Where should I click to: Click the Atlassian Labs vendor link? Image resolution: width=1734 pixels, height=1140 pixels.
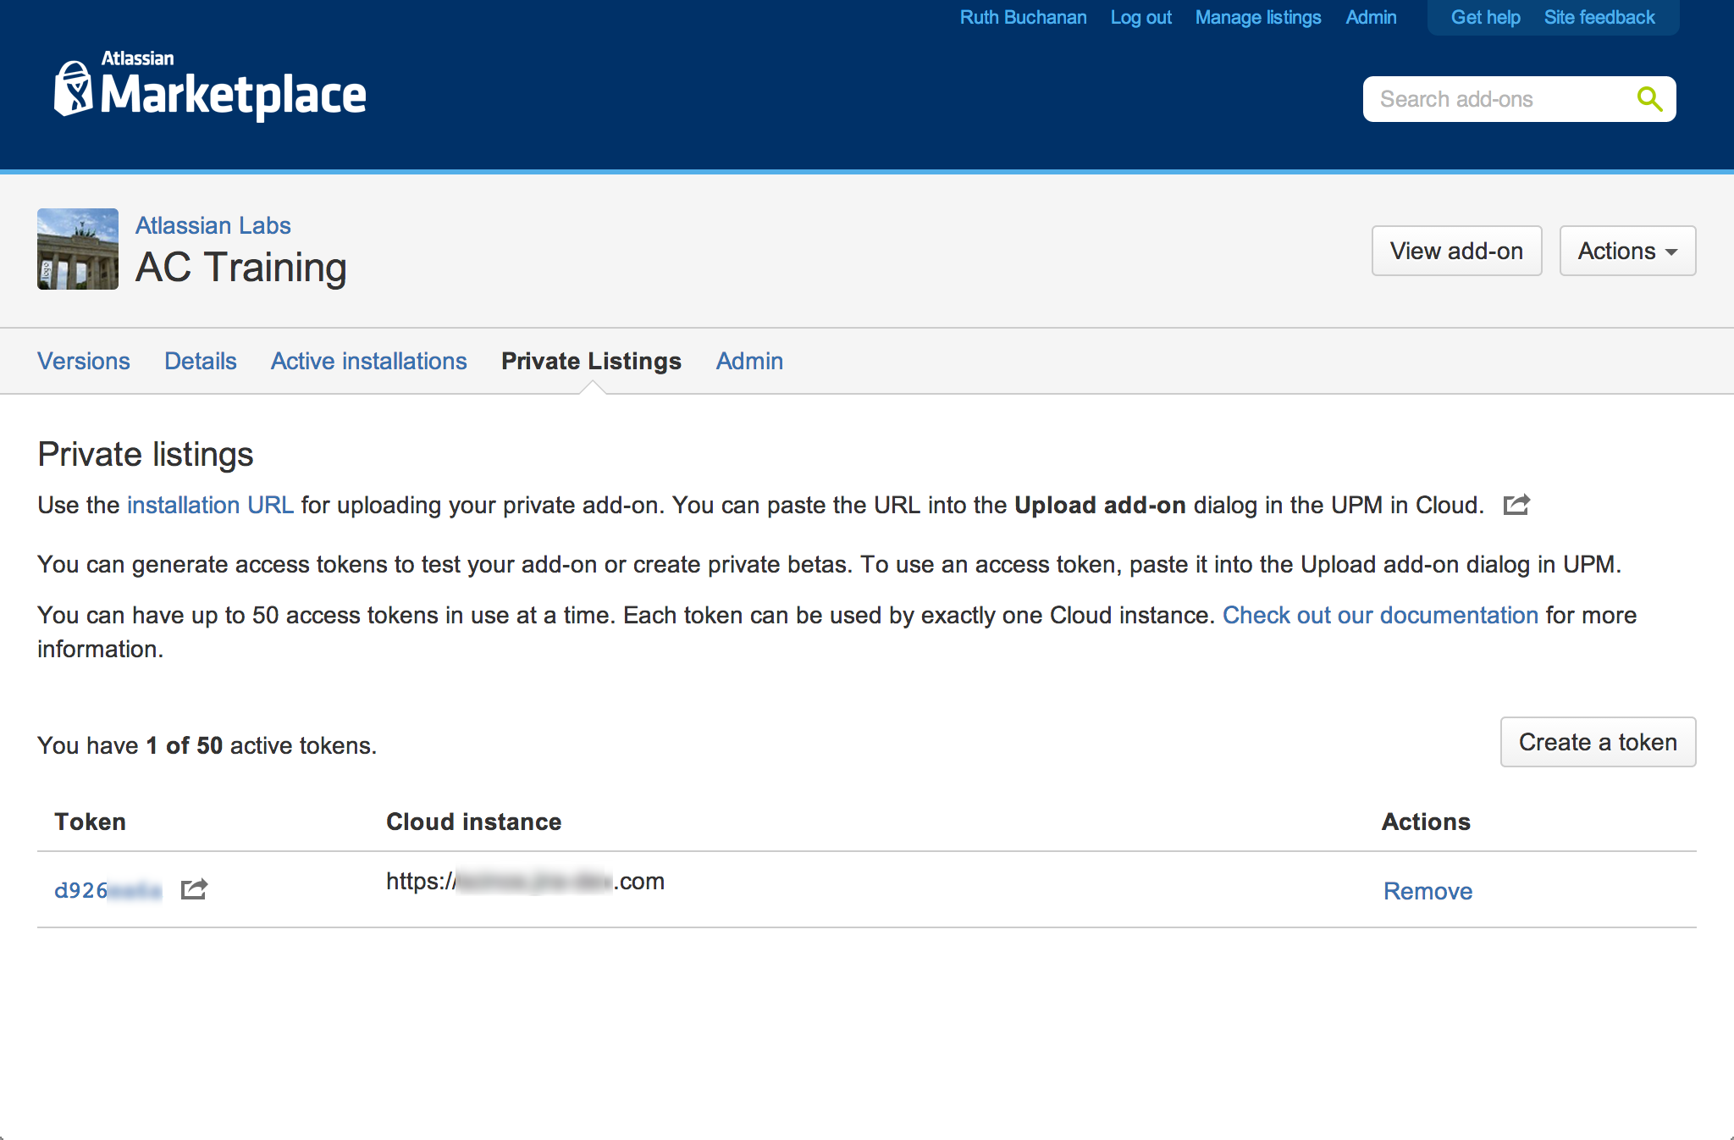pyautogui.click(x=213, y=225)
